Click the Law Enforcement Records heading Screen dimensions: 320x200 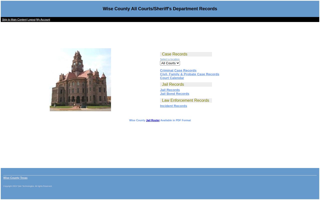point(186,100)
